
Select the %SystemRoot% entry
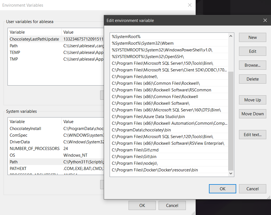pyautogui.click(x=169, y=37)
